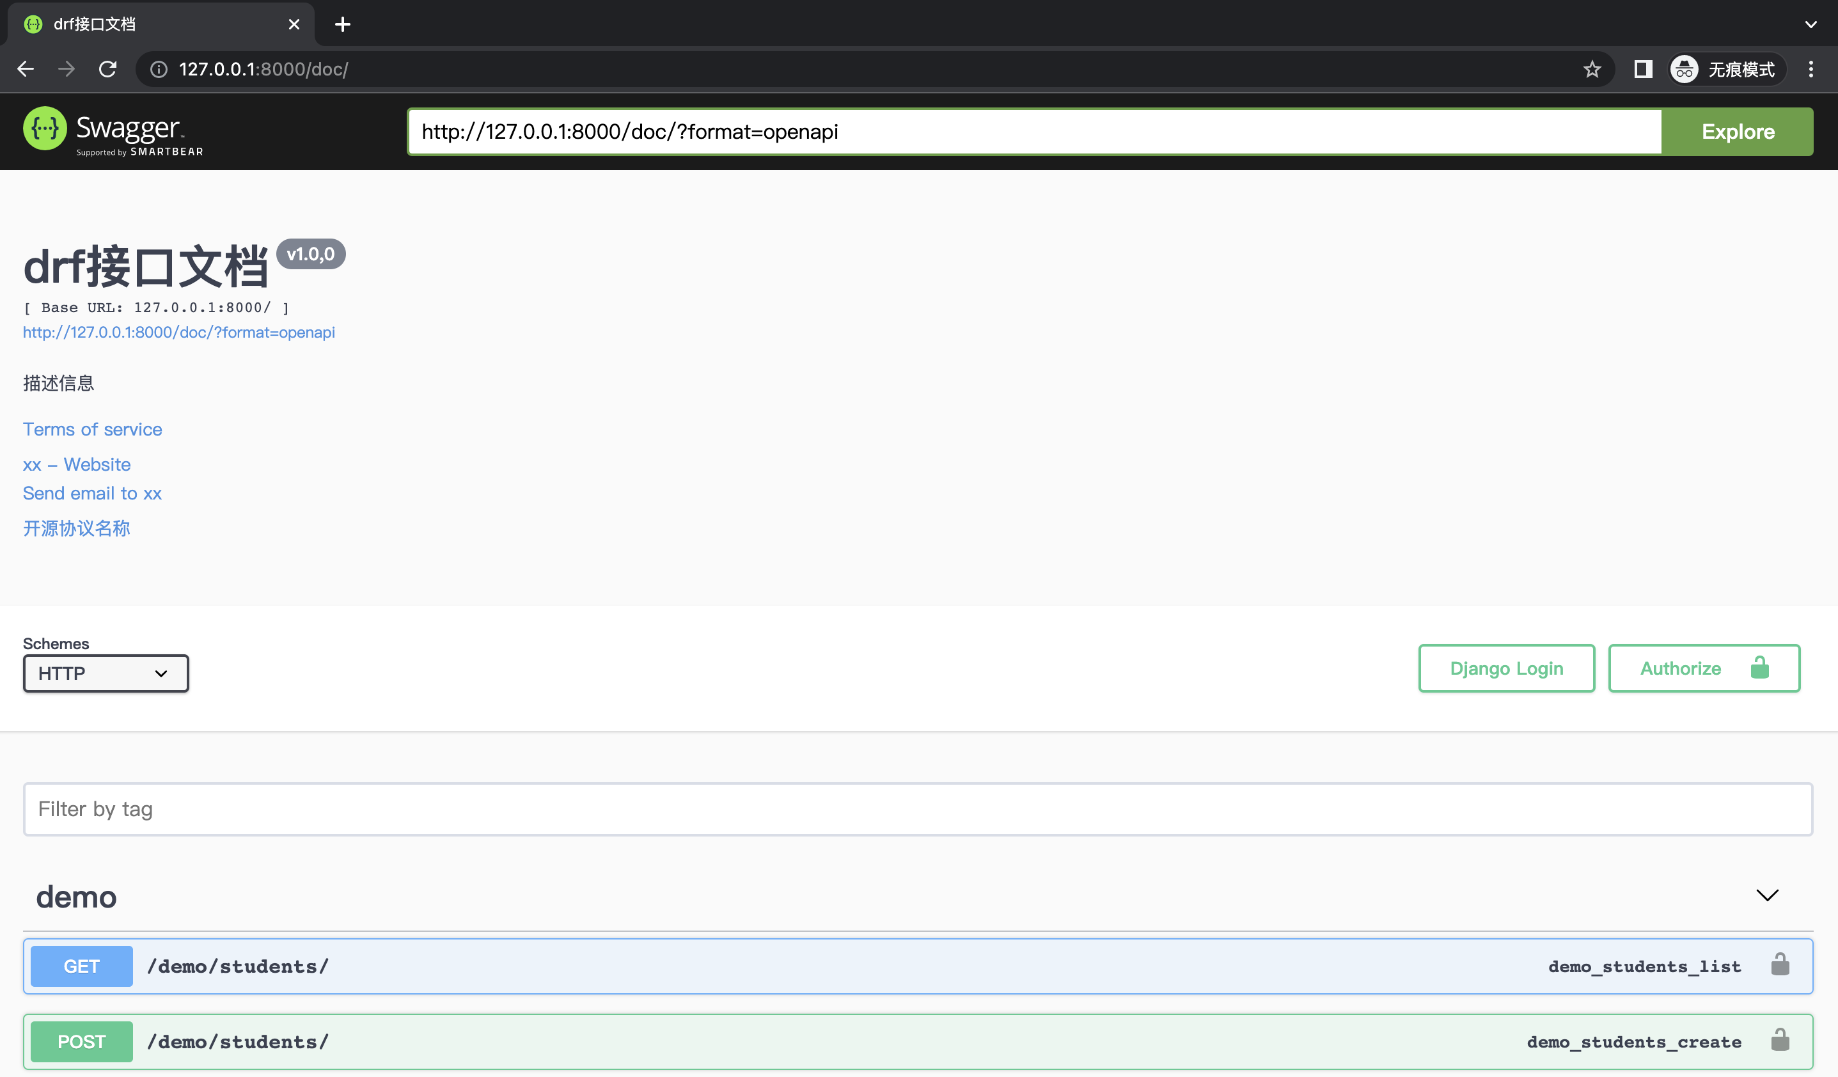Click the Filter by tag field
This screenshot has height=1077, width=1838.
(918, 810)
